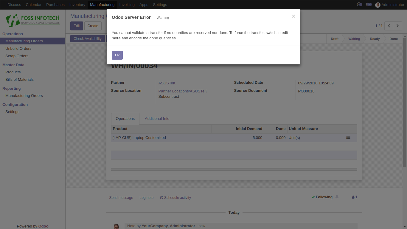Open the Invoicing menu
Image resolution: width=407 pixels, height=229 pixels.
point(127,5)
